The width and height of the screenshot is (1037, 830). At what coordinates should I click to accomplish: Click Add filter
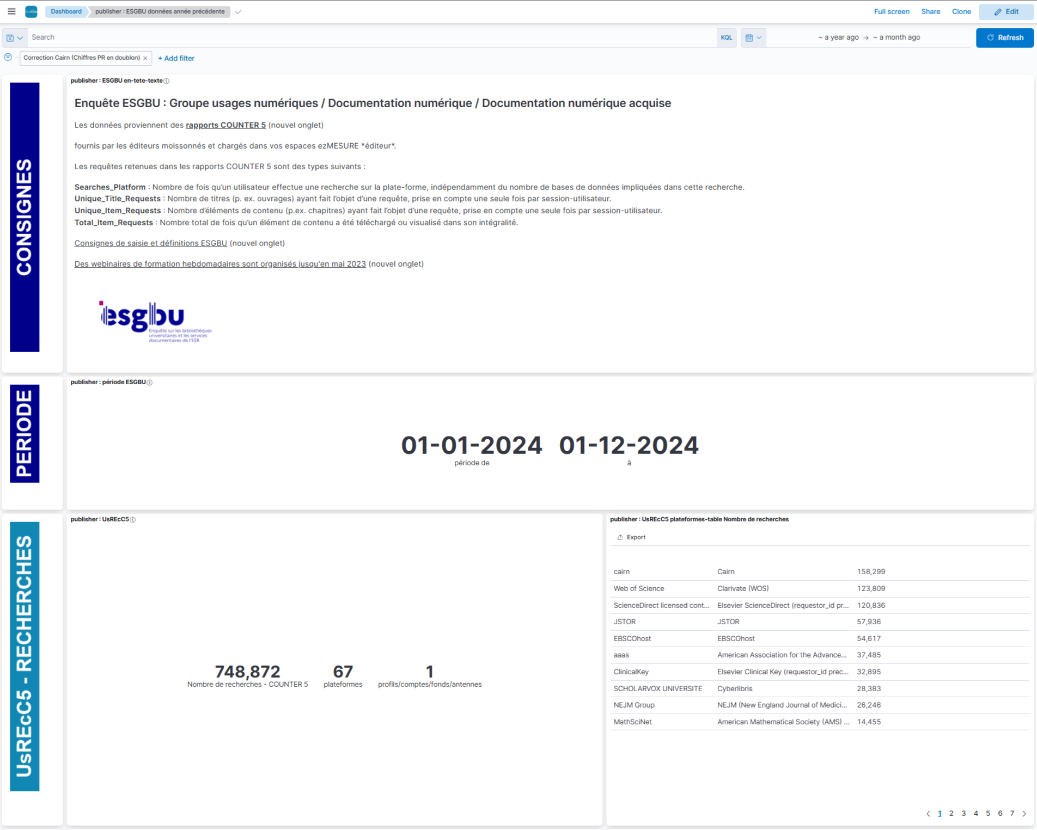coord(176,58)
